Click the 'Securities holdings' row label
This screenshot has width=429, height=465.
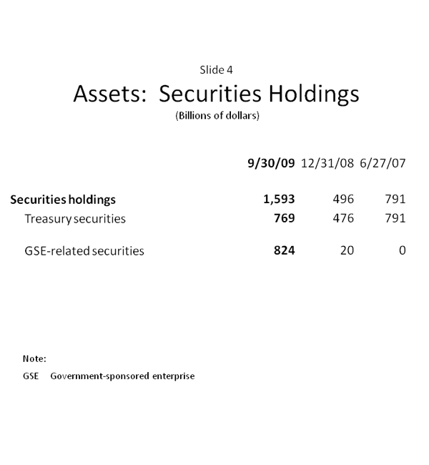(63, 200)
